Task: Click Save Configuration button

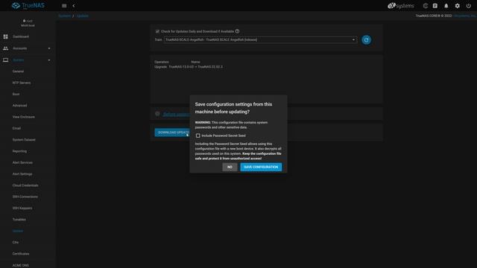Action: 261,167
